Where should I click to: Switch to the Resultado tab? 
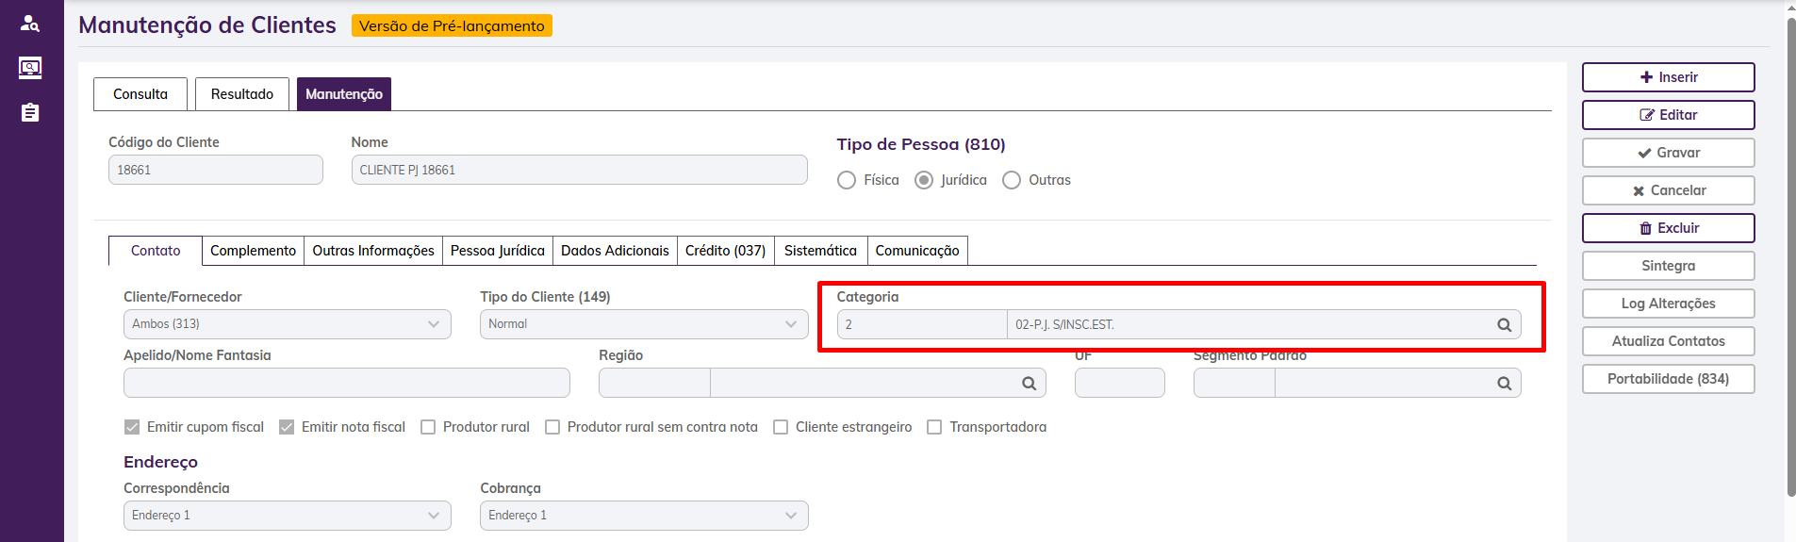pyautogui.click(x=242, y=94)
